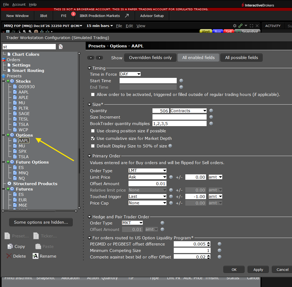Open the Hedge Order Type help icon

[162, 223]
